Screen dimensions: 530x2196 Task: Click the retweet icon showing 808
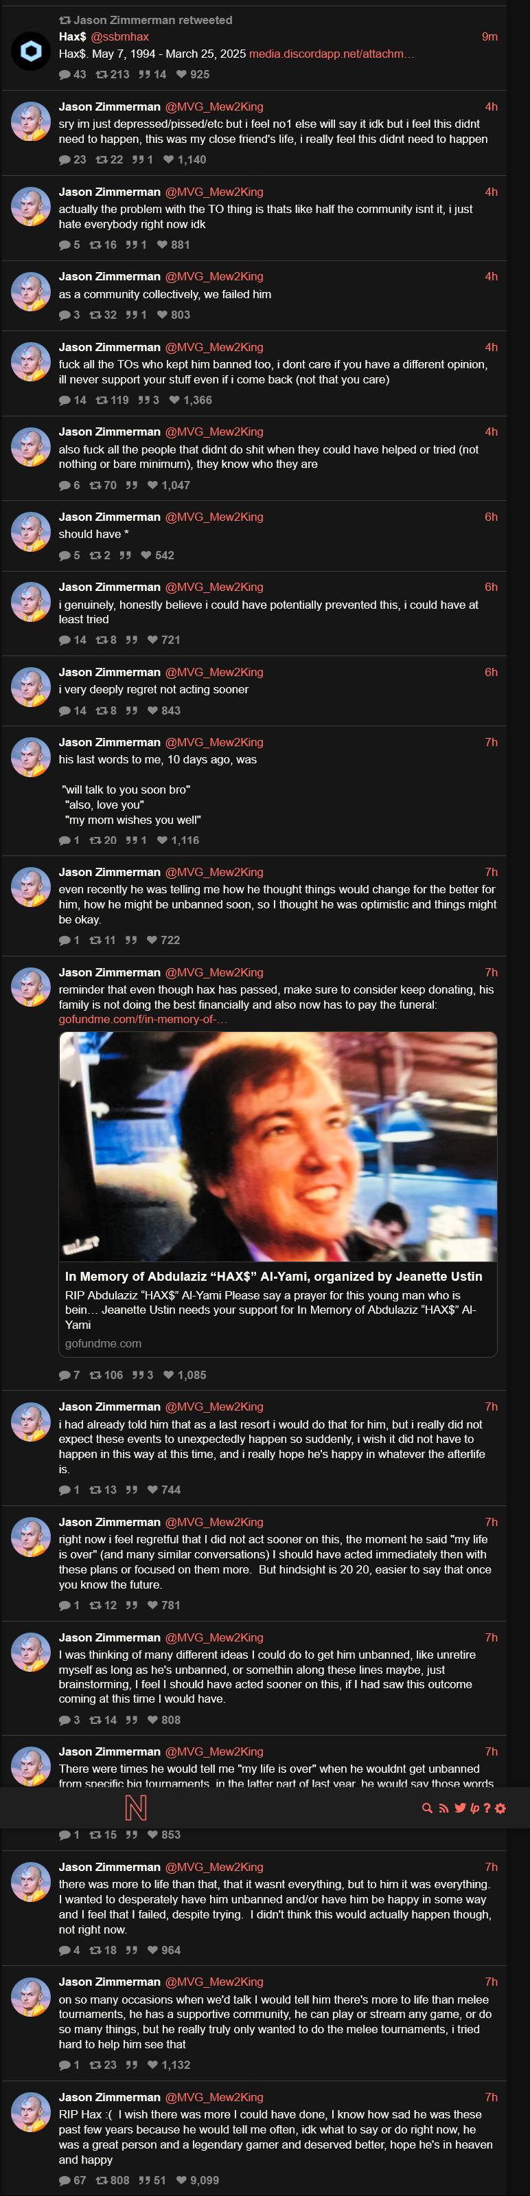point(102,2180)
